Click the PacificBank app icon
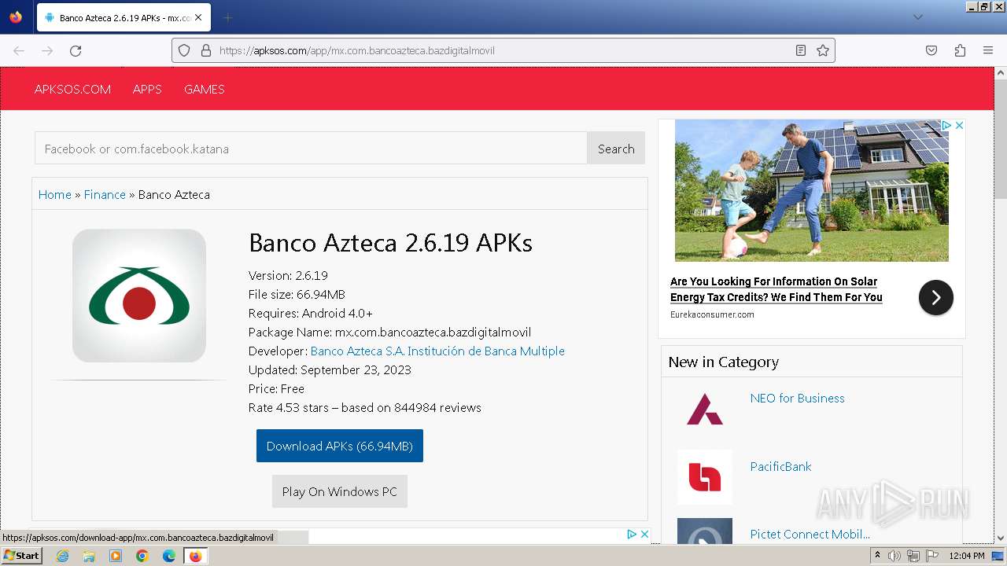The height and width of the screenshot is (566, 1007). (705, 477)
